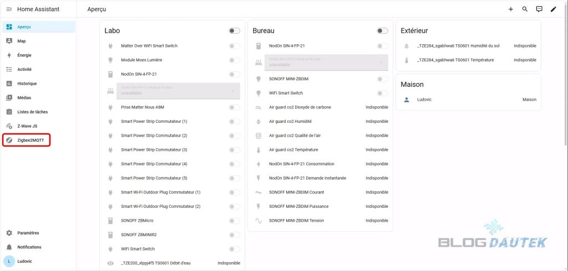568x271 pixels.
Task: Click thermometer icon of Air guard co2 Température
Action: (258, 149)
